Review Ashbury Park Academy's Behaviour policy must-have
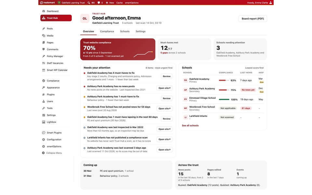Image resolution: width=312 pixels, height=195 pixels. click(166, 98)
